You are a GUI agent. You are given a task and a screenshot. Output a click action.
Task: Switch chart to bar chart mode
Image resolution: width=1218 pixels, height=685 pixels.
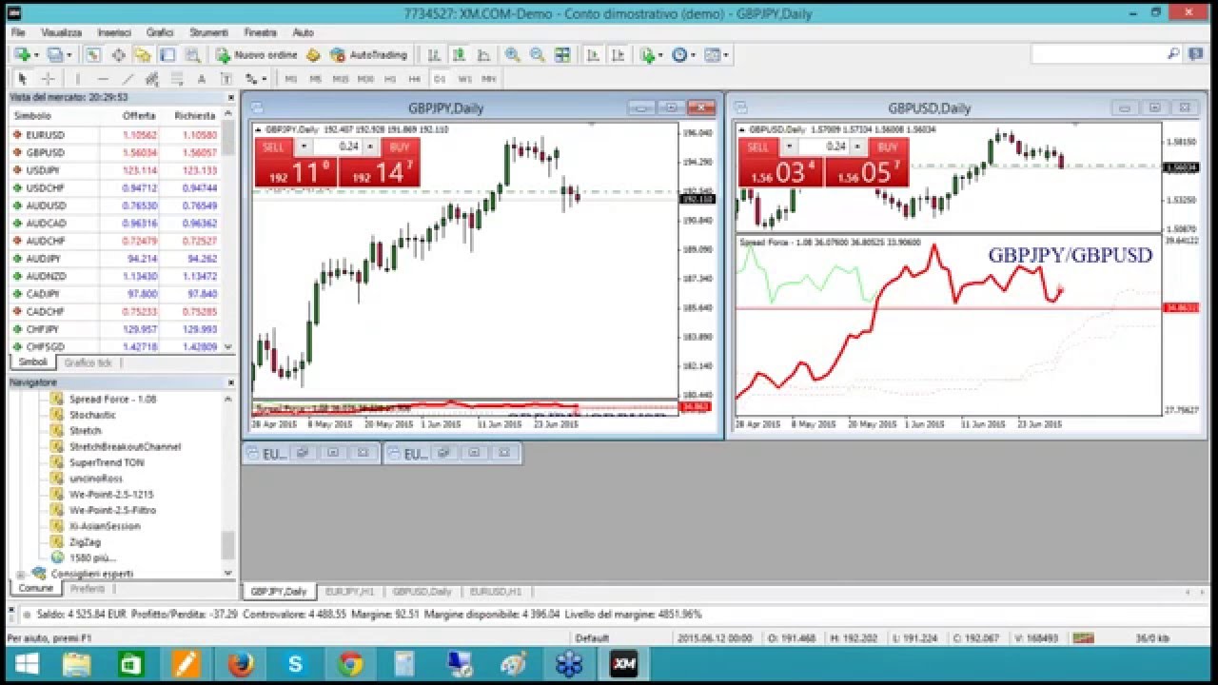434,55
